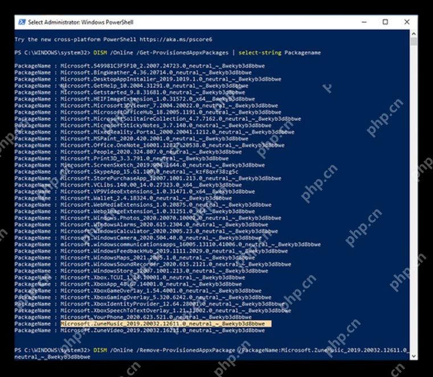Select the Microsoft.VP9VideoExtensions package line

tap(135, 192)
